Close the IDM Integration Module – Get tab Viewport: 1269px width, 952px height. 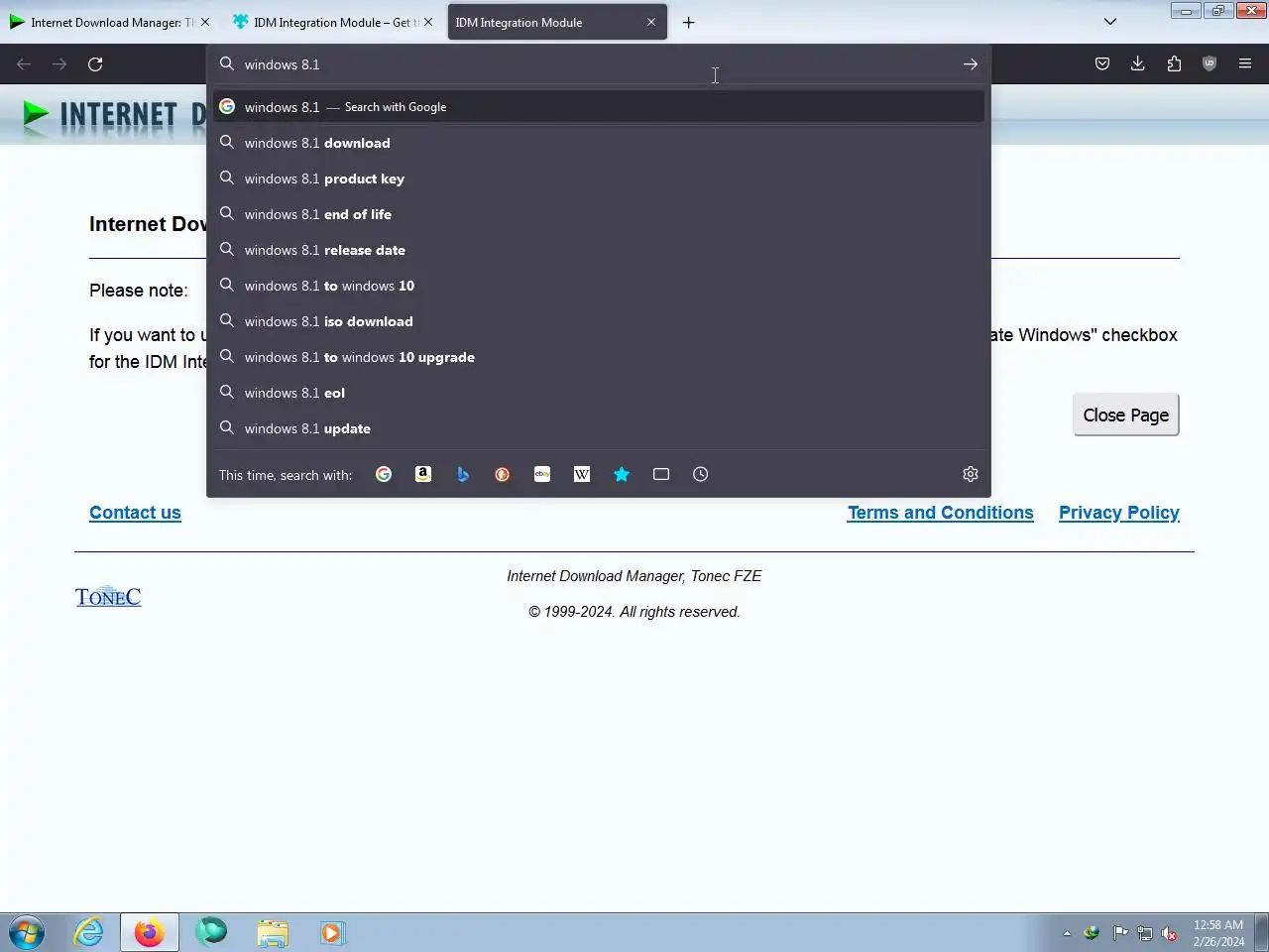pos(428,22)
